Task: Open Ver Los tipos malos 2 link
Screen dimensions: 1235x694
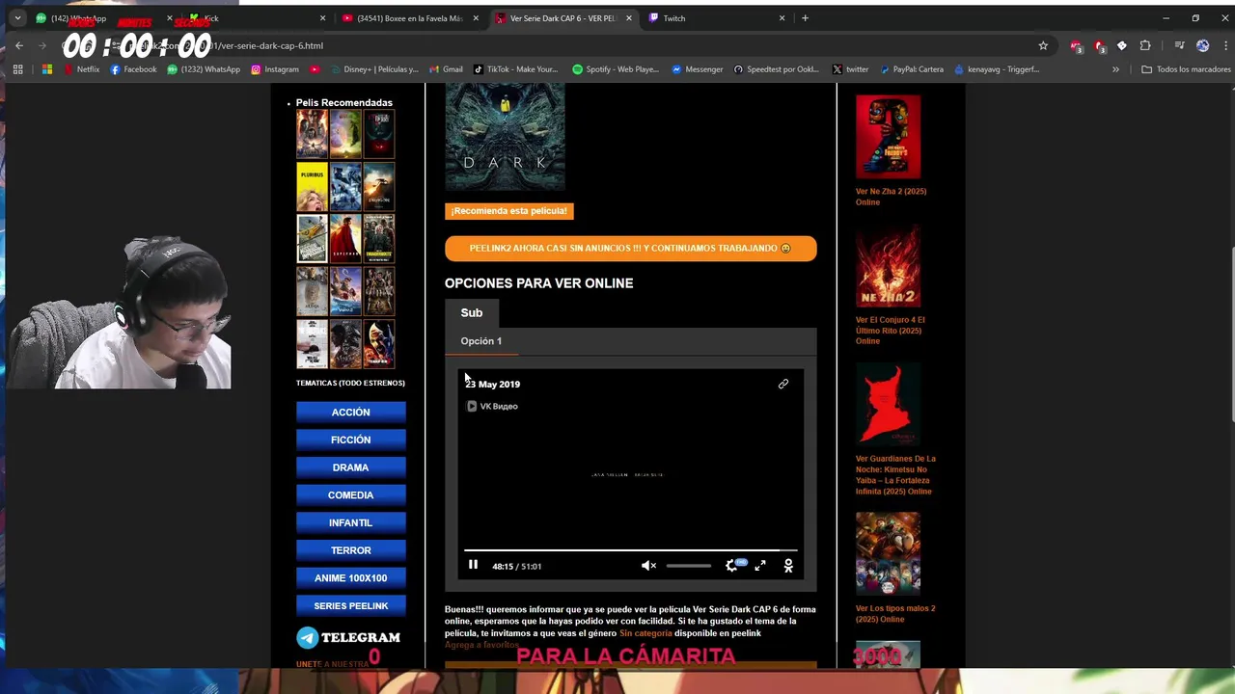Action: (x=895, y=614)
